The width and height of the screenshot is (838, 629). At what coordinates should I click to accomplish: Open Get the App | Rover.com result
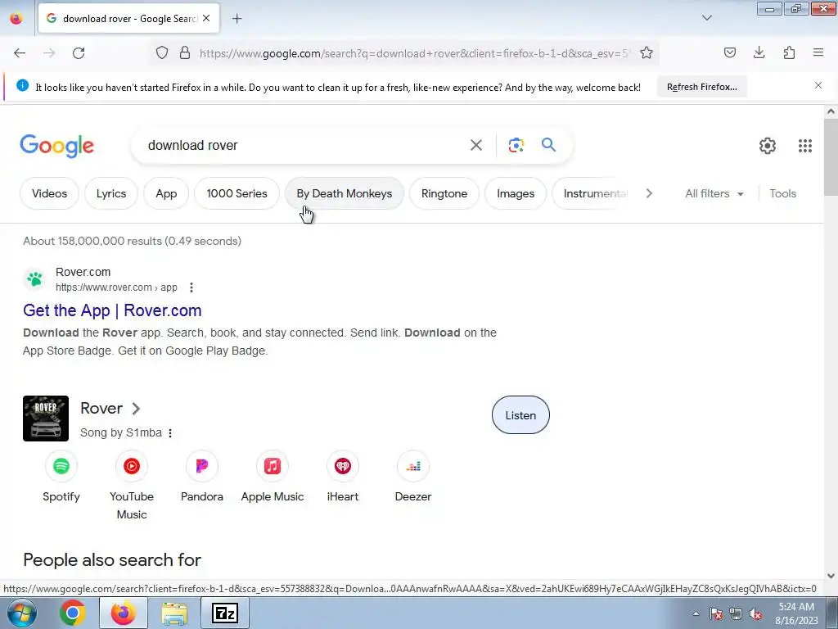[x=112, y=310]
